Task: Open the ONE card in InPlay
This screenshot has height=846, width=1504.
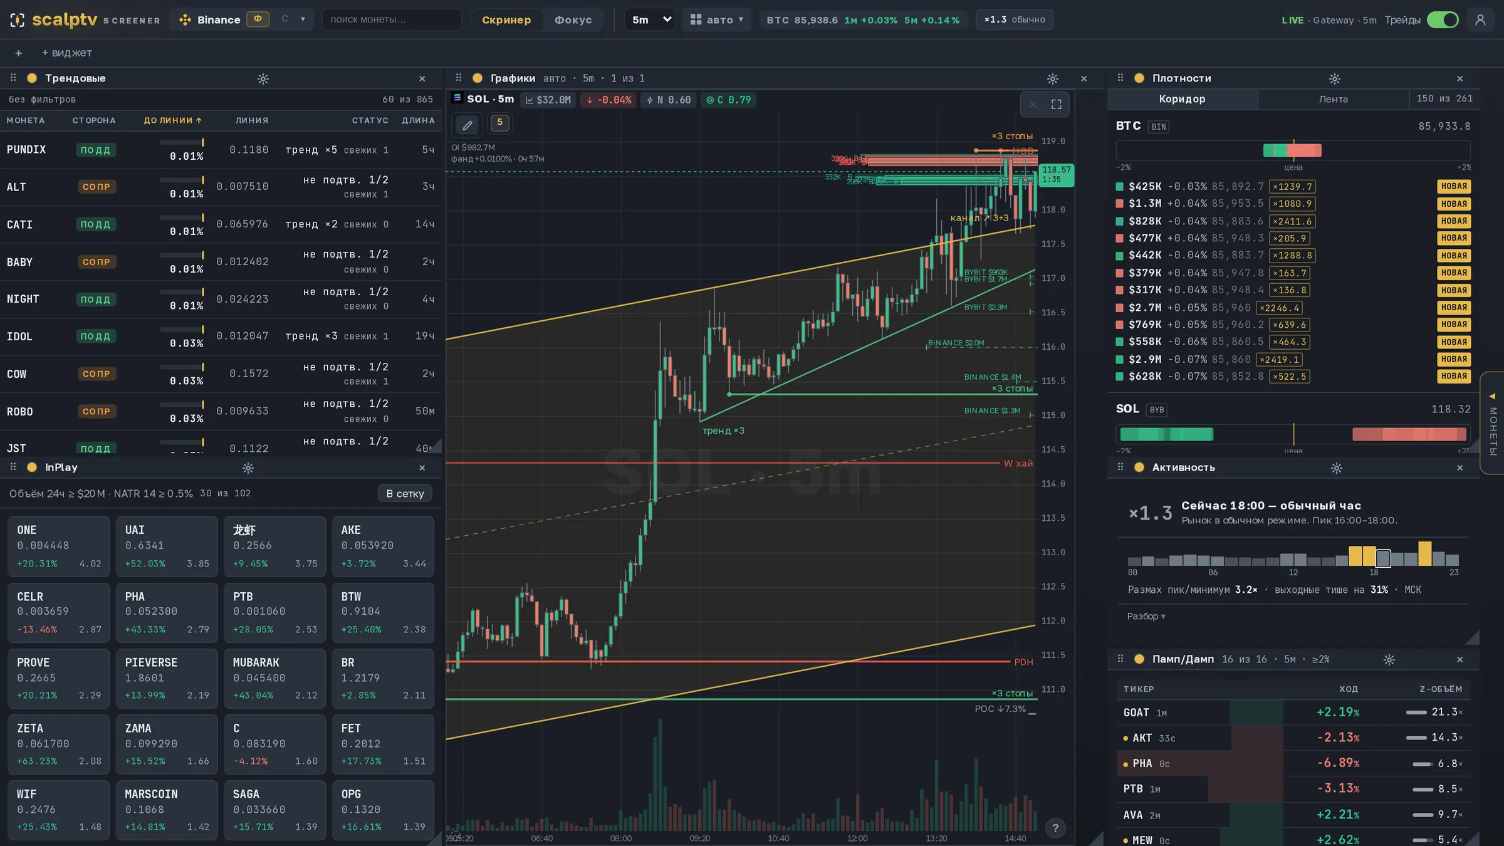Action: pos(59,546)
